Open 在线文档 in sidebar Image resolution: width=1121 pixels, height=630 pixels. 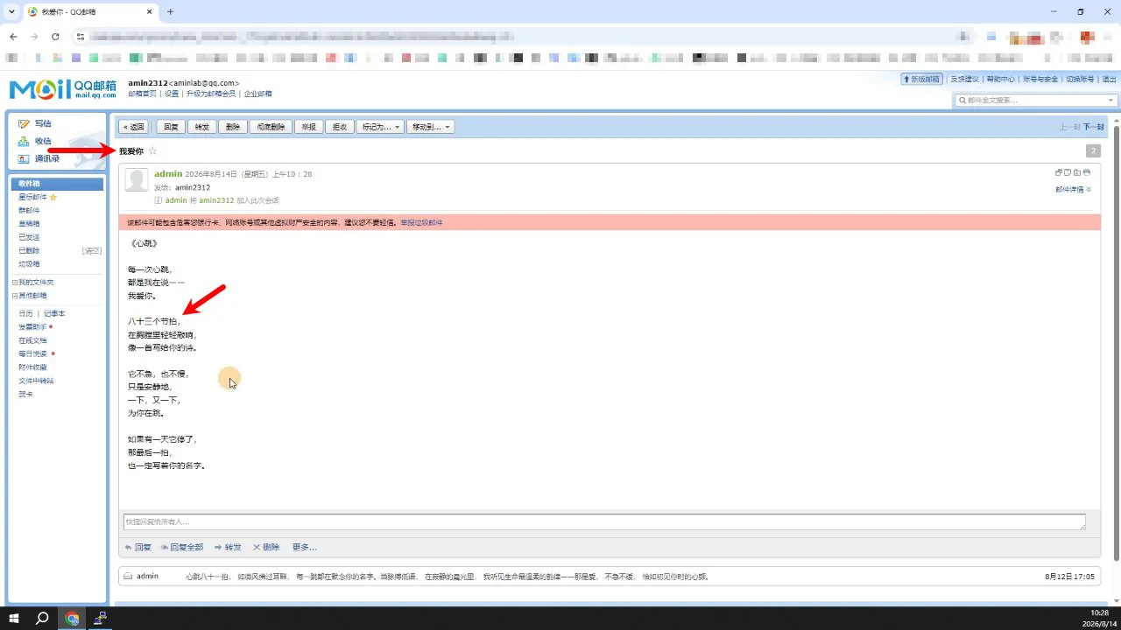(x=32, y=340)
